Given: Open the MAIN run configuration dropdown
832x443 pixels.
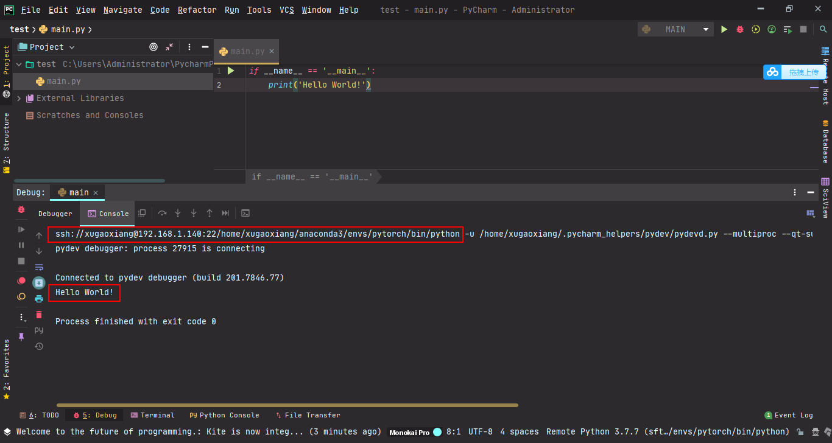Looking at the screenshot, I should (675, 29).
